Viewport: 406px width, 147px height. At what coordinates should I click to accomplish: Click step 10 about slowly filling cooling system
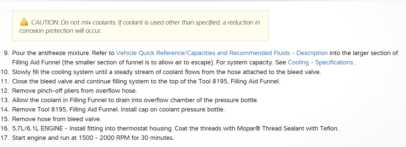166,72
